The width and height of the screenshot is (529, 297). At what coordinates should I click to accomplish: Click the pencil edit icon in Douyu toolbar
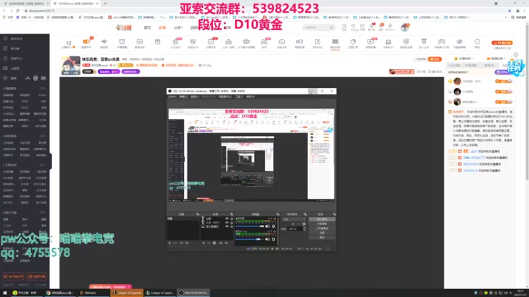(317, 42)
